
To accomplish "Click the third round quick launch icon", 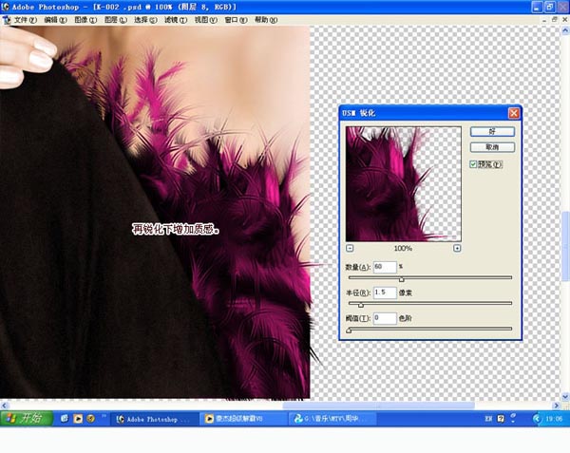I will [x=91, y=419].
